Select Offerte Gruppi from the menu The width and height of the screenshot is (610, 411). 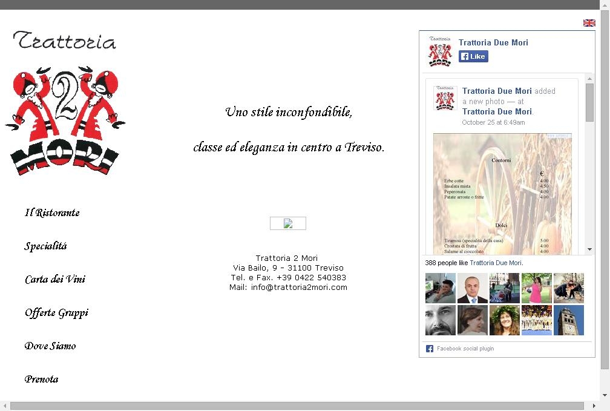tap(56, 313)
